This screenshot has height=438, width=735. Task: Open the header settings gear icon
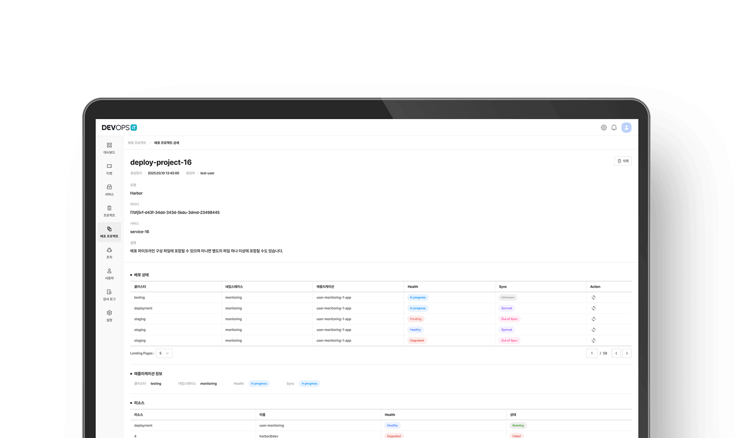(x=604, y=127)
